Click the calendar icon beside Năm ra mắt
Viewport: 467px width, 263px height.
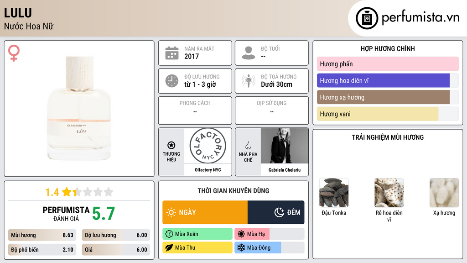tap(172, 53)
